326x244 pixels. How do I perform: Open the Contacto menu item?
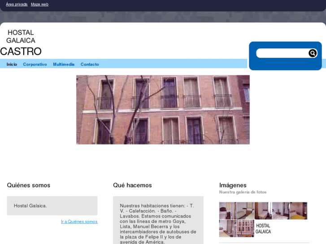(x=90, y=64)
